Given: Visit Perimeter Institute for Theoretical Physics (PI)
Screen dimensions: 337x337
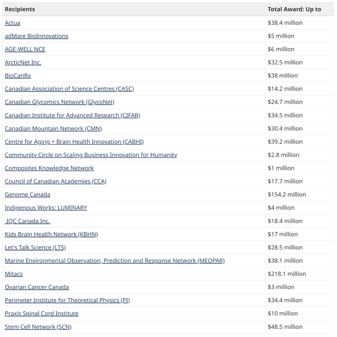Looking at the screenshot, I should click(67, 300).
